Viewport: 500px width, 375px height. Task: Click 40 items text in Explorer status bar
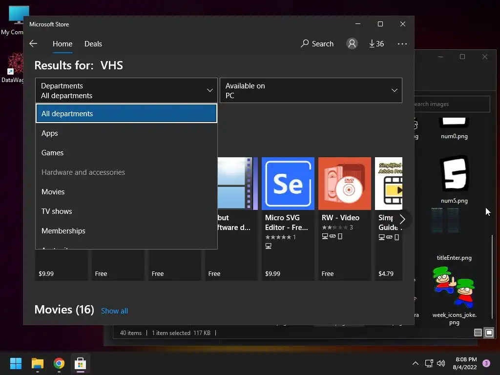pos(131,333)
